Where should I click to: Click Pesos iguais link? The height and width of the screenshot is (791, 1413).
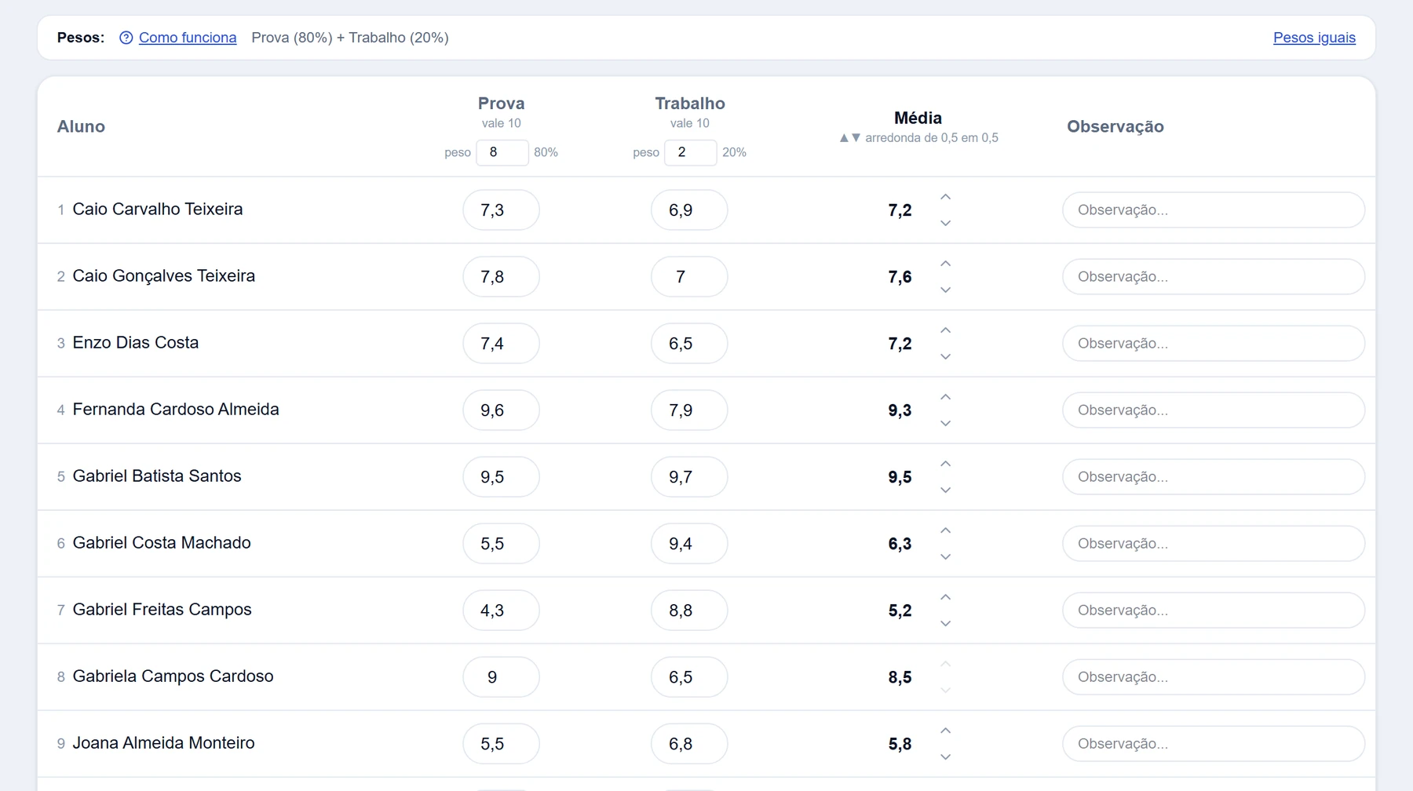(1314, 38)
